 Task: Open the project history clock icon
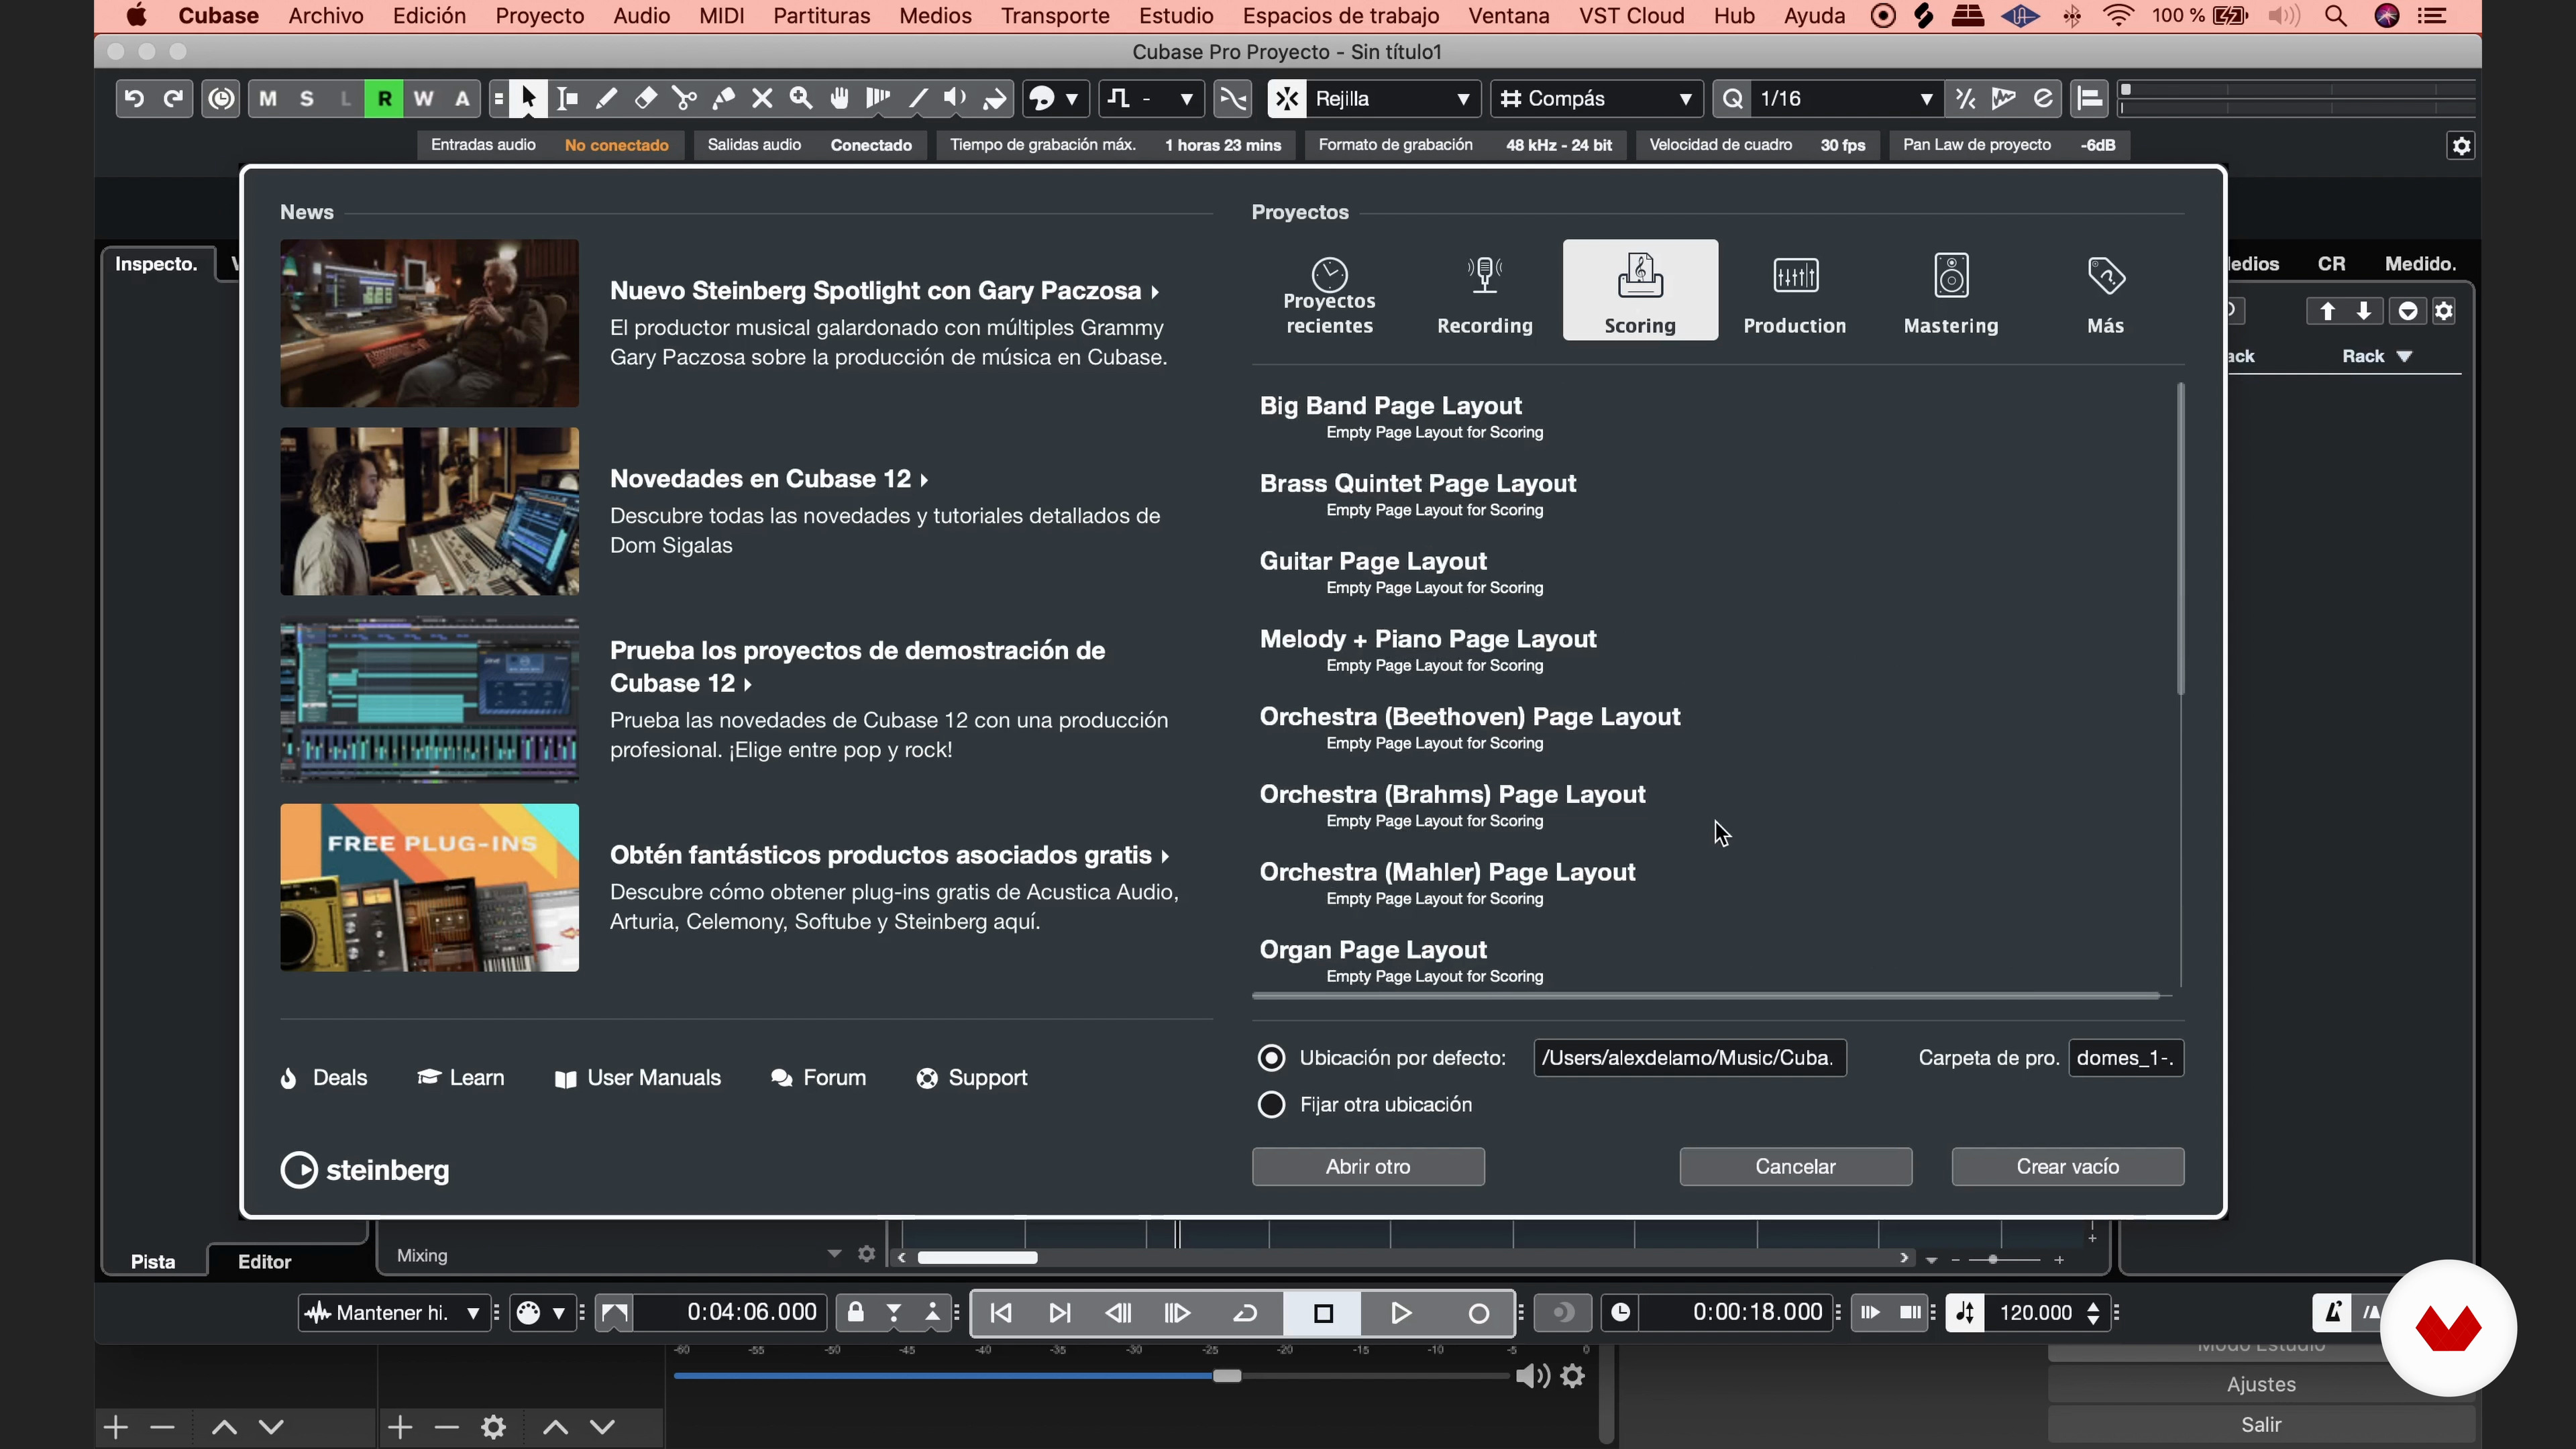(x=221, y=98)
